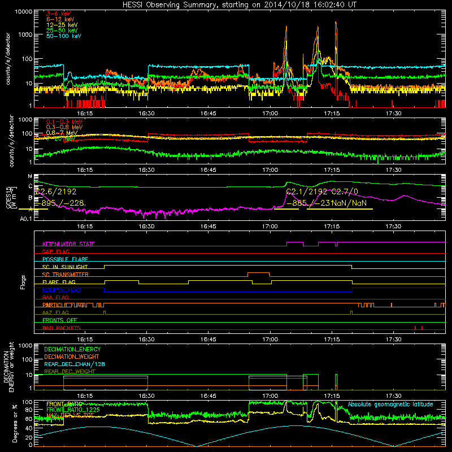Click the GOES15 axis label

[8, 197]
